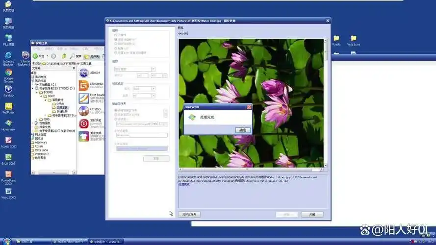The height and width of the screenshot is (245, 436).
Task: Open the Google Chrome desktop icon
Action: 8,73
